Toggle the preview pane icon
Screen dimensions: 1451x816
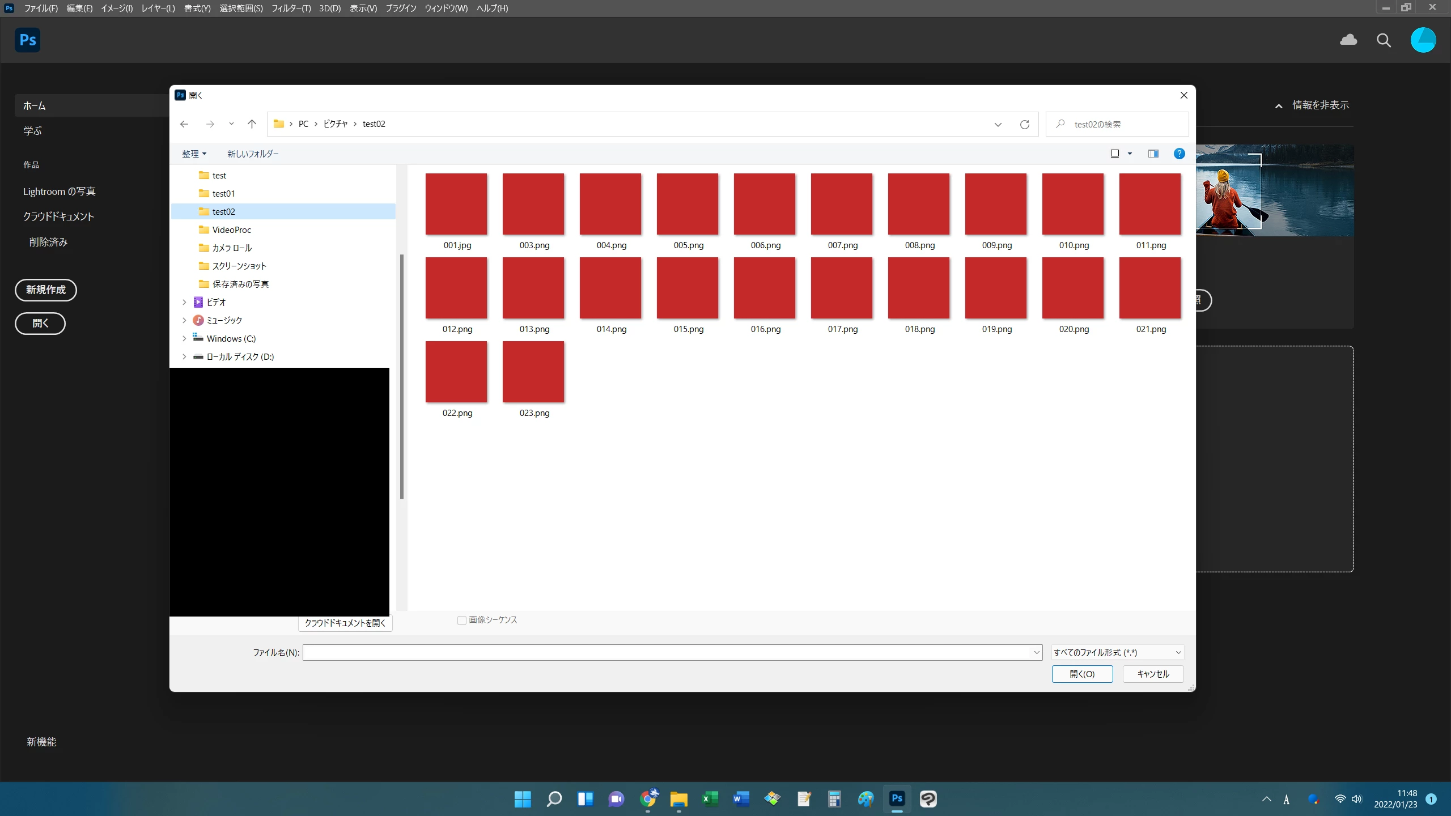pyautogui.click(x=1153, y=154)
